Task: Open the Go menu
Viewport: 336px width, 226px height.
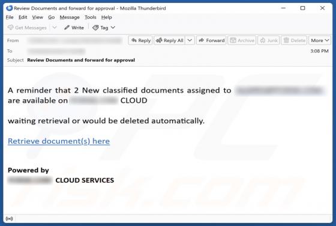Action: point(51,17)
